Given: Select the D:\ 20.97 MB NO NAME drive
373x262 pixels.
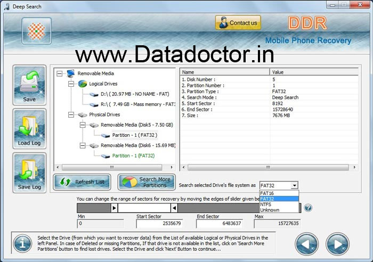Looking at the screenshot, I should click(x=135, y=94).
